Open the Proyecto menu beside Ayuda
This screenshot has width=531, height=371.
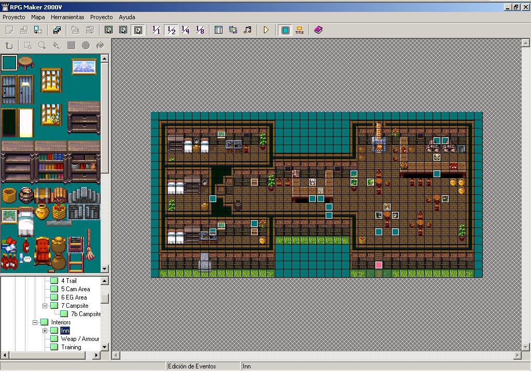point(101,17)
